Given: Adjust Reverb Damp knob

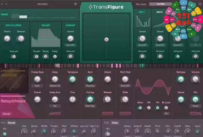Looking at the screenshot, I should (34, 131).
